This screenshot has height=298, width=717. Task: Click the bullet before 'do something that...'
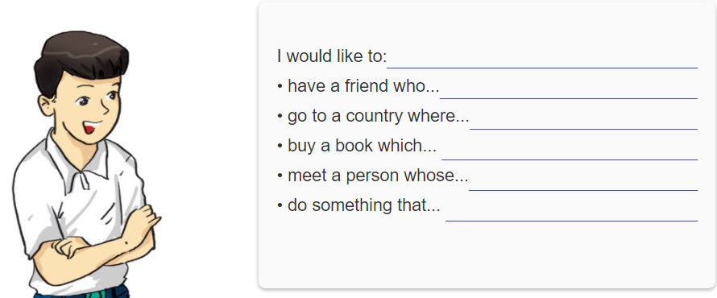tap(280, 205)
